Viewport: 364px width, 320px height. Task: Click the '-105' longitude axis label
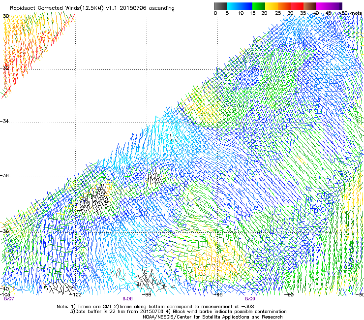(x=5, y=294)
